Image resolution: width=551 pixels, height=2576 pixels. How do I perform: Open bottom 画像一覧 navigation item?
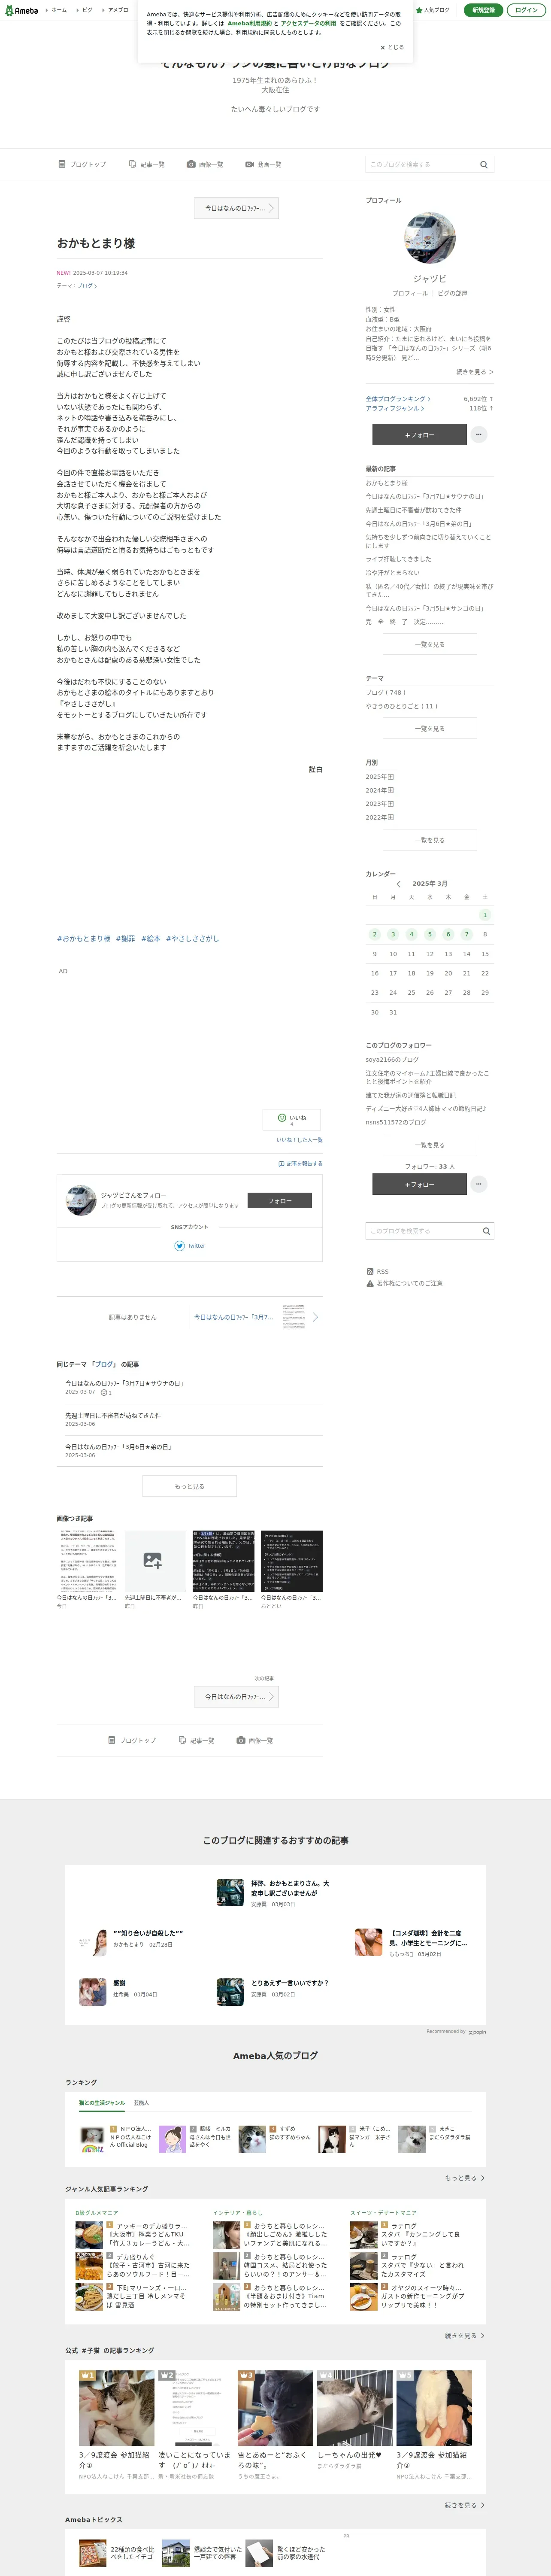click(x=254, y=1740)
